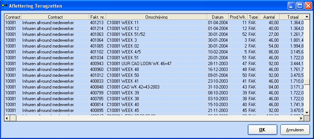This screenshot has height=139, width=314.
Task: Select row C10081 WEEK 51/52
Action: (154, 34)
